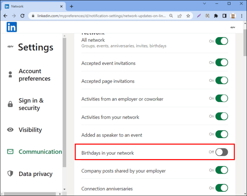Open the Chrome three-dot menu

[241, 16]
